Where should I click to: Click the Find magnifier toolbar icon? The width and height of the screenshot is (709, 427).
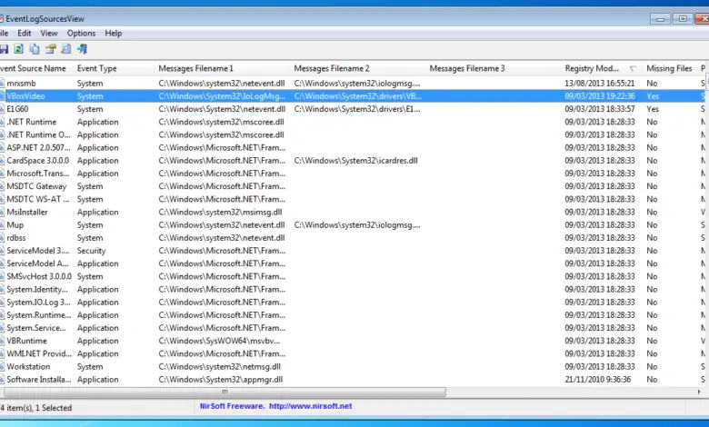[66, 49]
